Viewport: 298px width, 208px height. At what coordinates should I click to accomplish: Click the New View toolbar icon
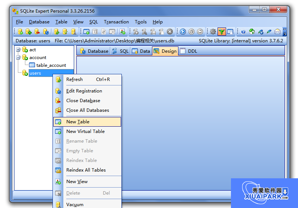123,32
